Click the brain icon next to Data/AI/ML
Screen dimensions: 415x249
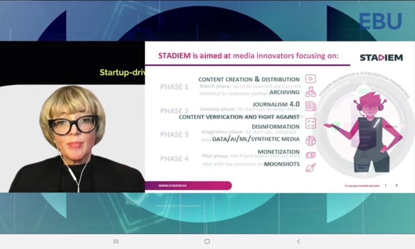[310, 141]
